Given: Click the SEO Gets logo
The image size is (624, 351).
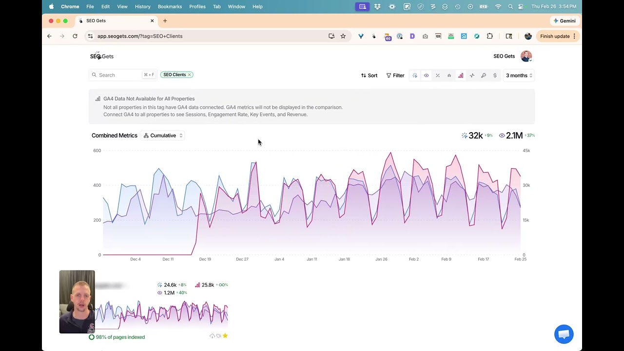Looking at the screenshot, I should pos(102,56).
